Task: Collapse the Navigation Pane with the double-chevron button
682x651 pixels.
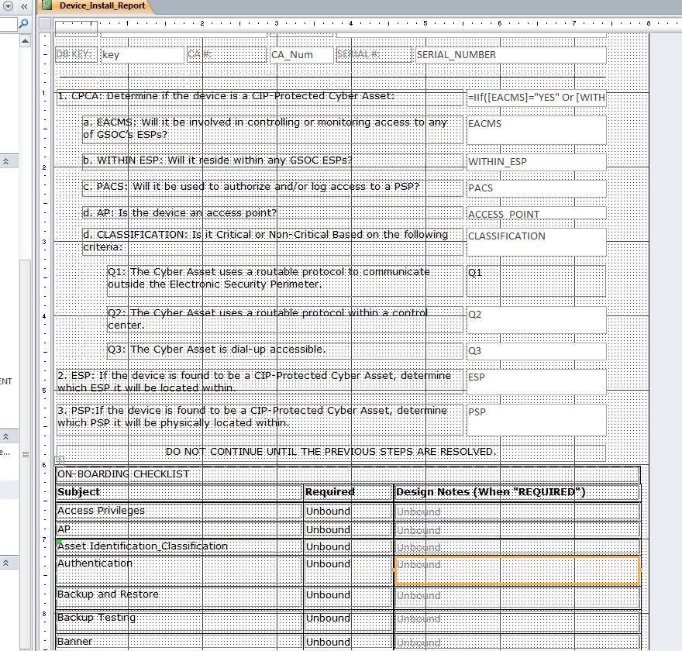Action: coord(23,6)
